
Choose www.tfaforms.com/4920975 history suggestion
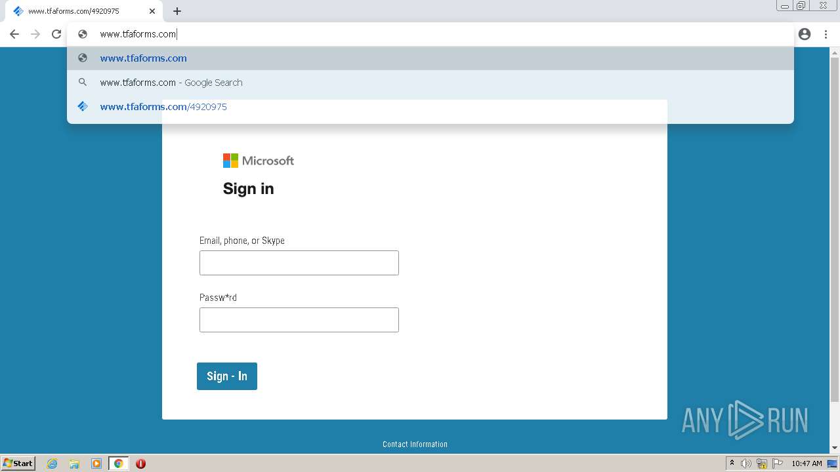(x=430, y=107)
